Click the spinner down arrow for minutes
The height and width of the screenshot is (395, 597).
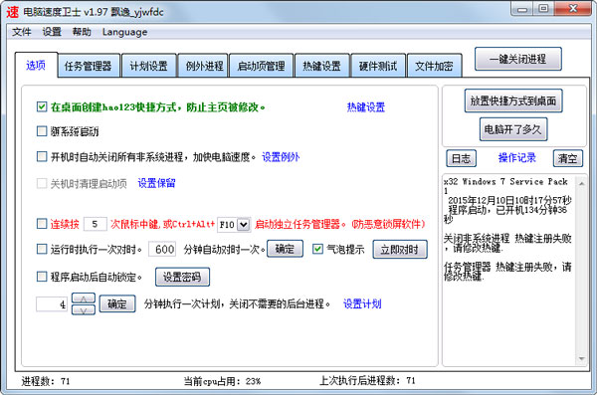pos(84,309)
